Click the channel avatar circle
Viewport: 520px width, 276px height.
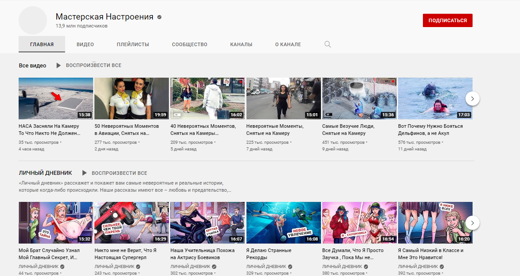point(33,21)
